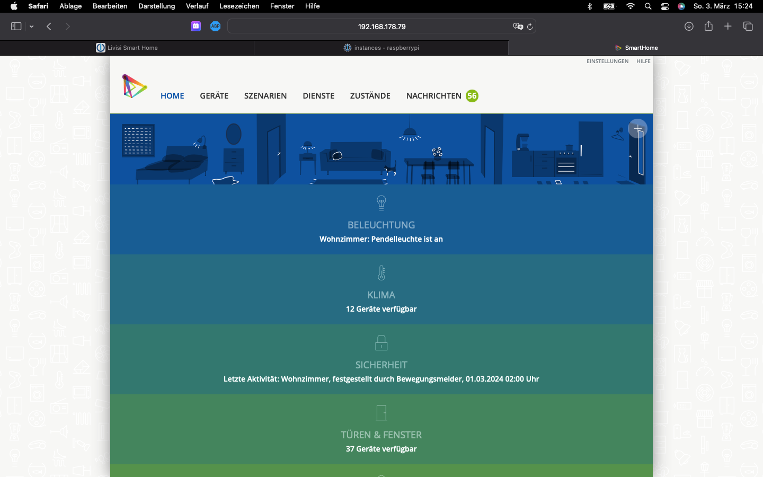Click the KLIMA heading
Viewport: 763px width, 477px height.
click(381, 295)
